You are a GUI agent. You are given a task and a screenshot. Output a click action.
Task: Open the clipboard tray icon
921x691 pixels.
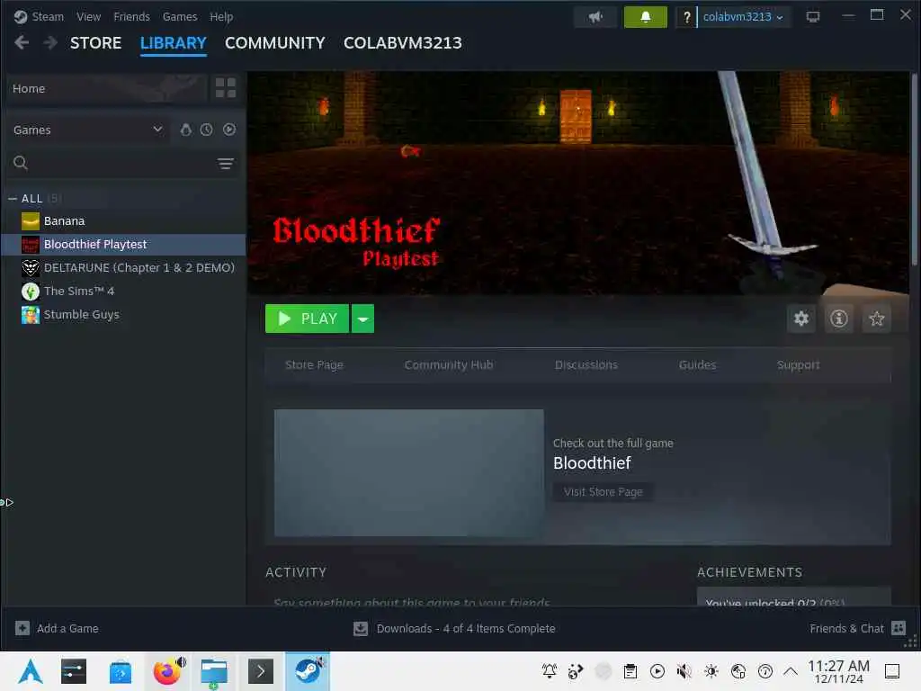(x=630, y=671)
